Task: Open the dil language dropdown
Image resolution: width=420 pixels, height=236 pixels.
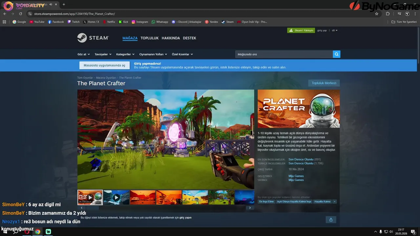Action: coord(335,30)
